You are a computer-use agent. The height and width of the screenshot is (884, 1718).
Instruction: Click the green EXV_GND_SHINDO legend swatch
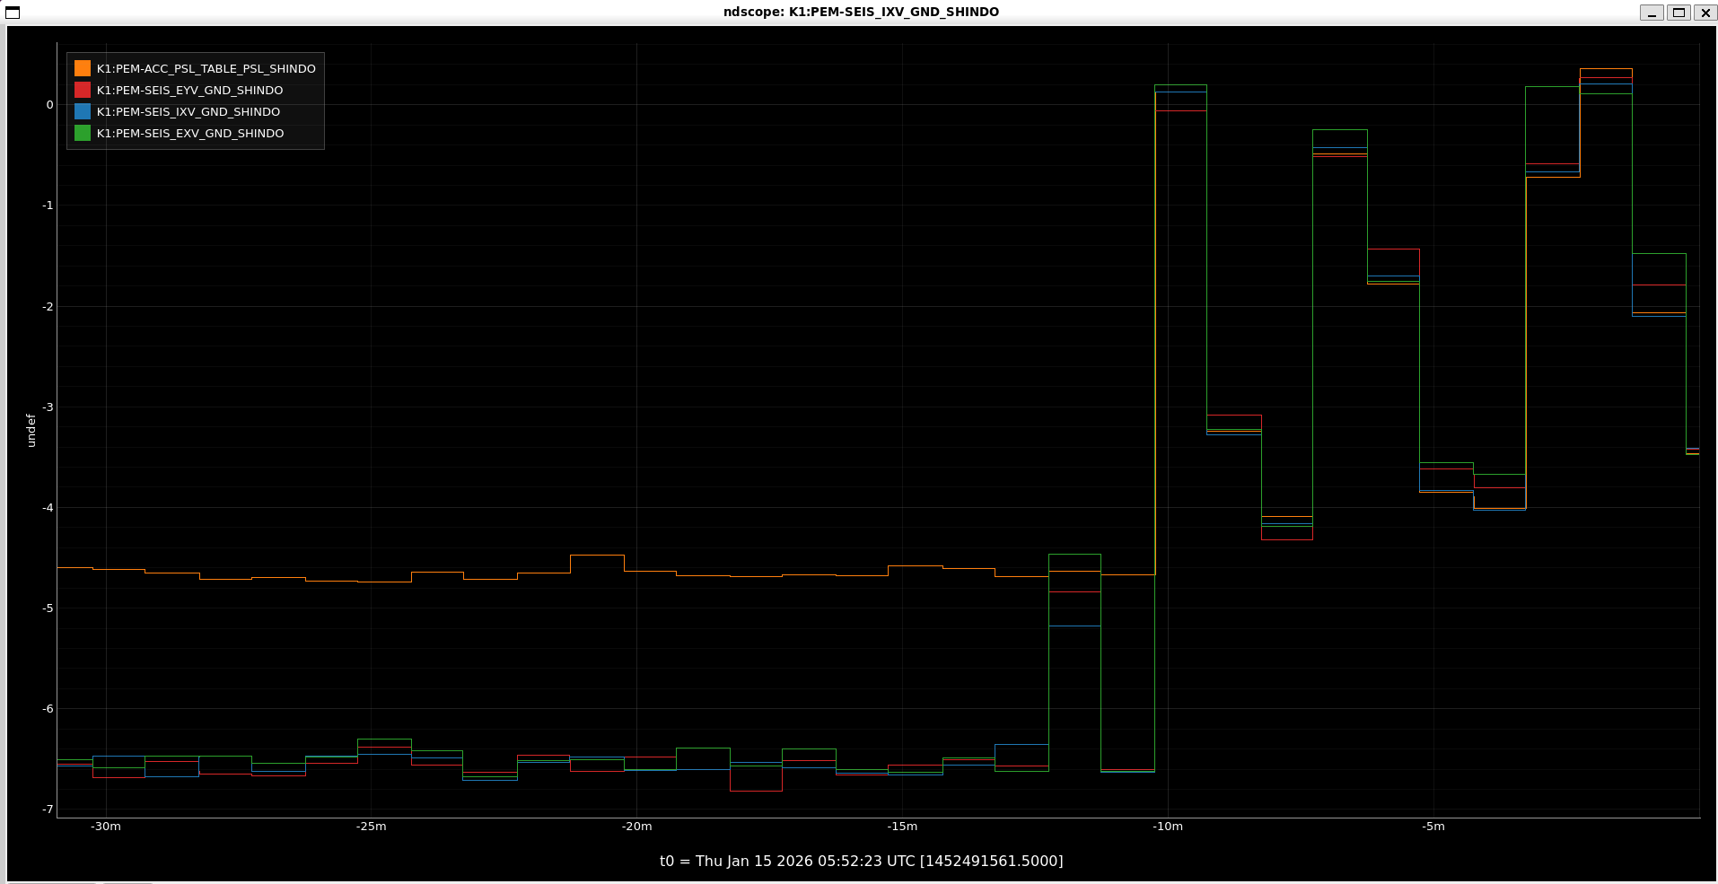pos(83,133)
